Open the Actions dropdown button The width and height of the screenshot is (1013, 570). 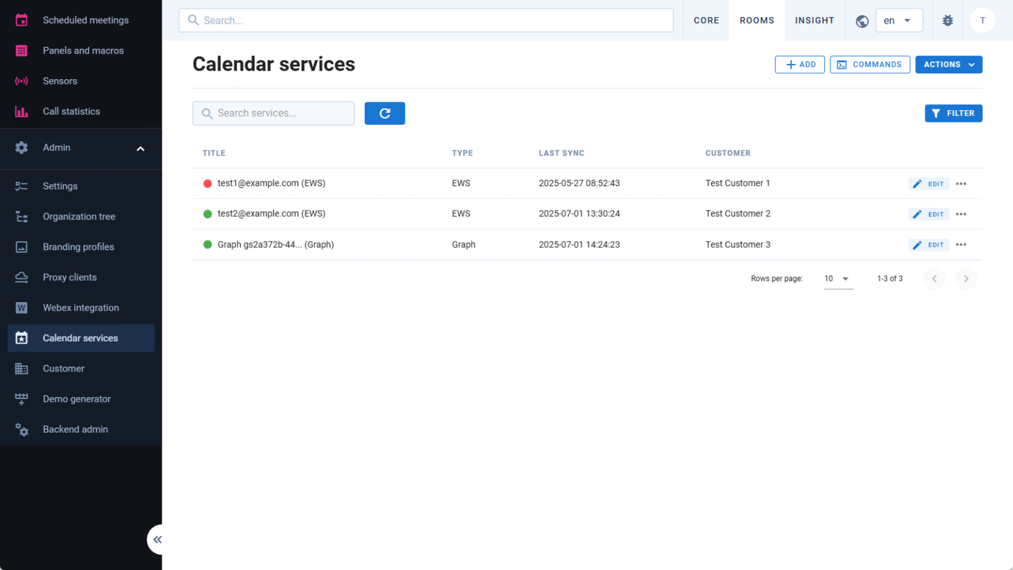pyautogui.click(x=948, y=65)
